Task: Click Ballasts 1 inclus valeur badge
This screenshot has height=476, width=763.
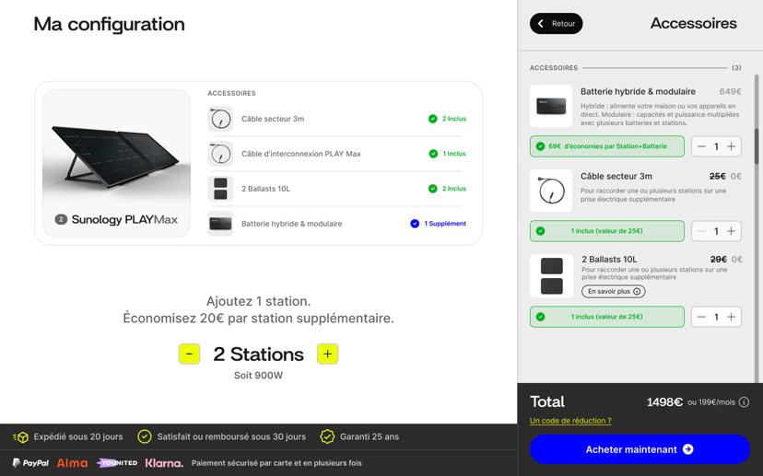Action: (x=606, y=317)
